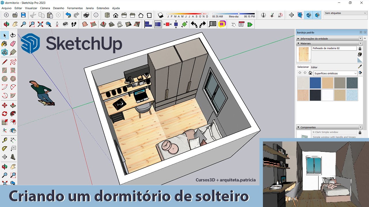
Task: Select the Section Plane tool
Action: click(291, 15)
